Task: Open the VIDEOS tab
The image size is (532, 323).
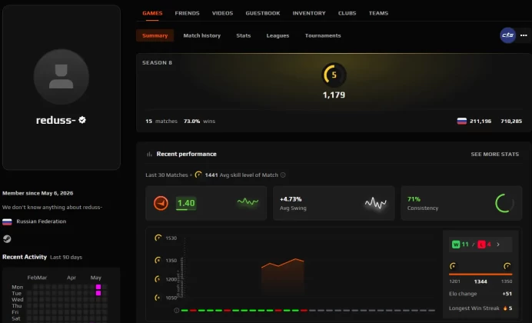Action: pyautogui.click(x=222, y=13)
